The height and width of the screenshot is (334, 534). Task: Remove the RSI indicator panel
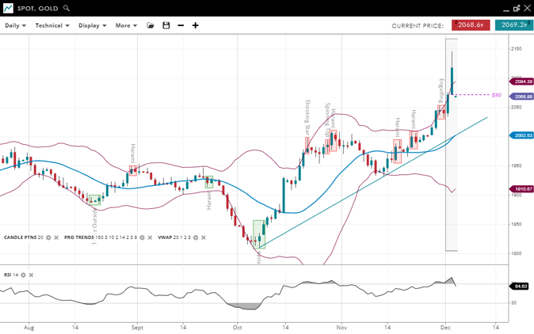[x=31, y=275]
